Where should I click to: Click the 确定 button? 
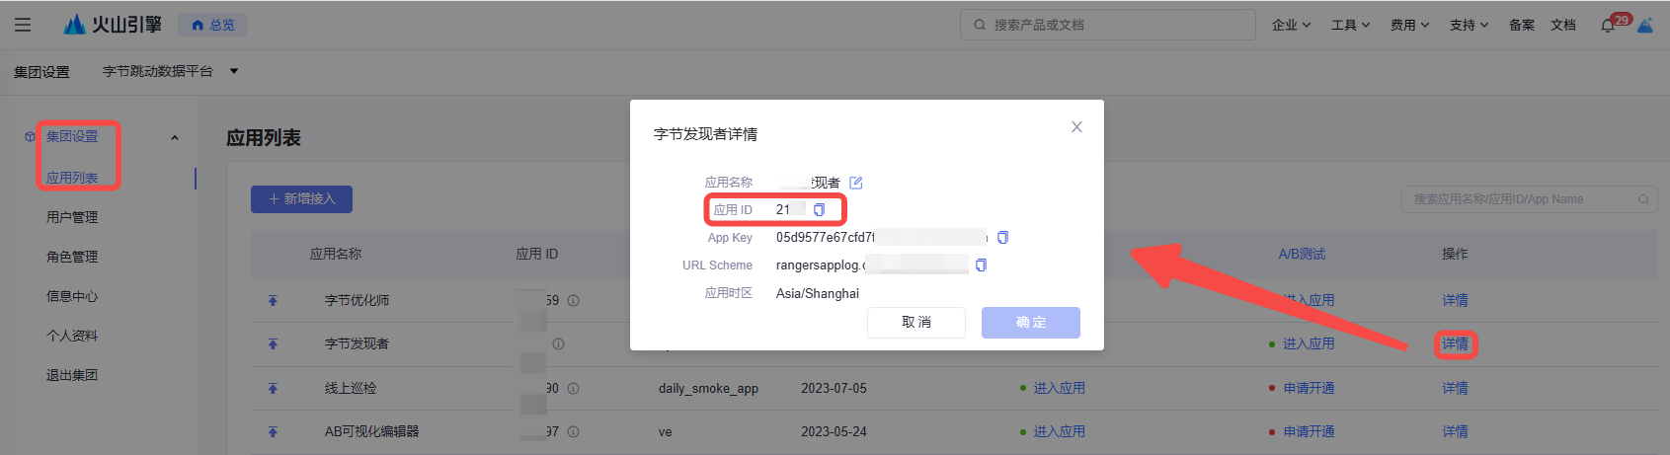(x=1031, y=322)
